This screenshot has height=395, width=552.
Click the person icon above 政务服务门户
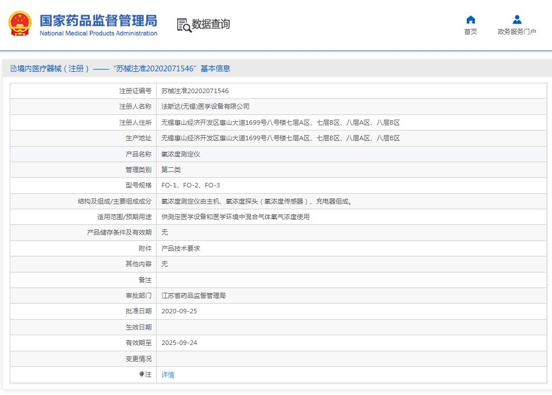[516, 20]
